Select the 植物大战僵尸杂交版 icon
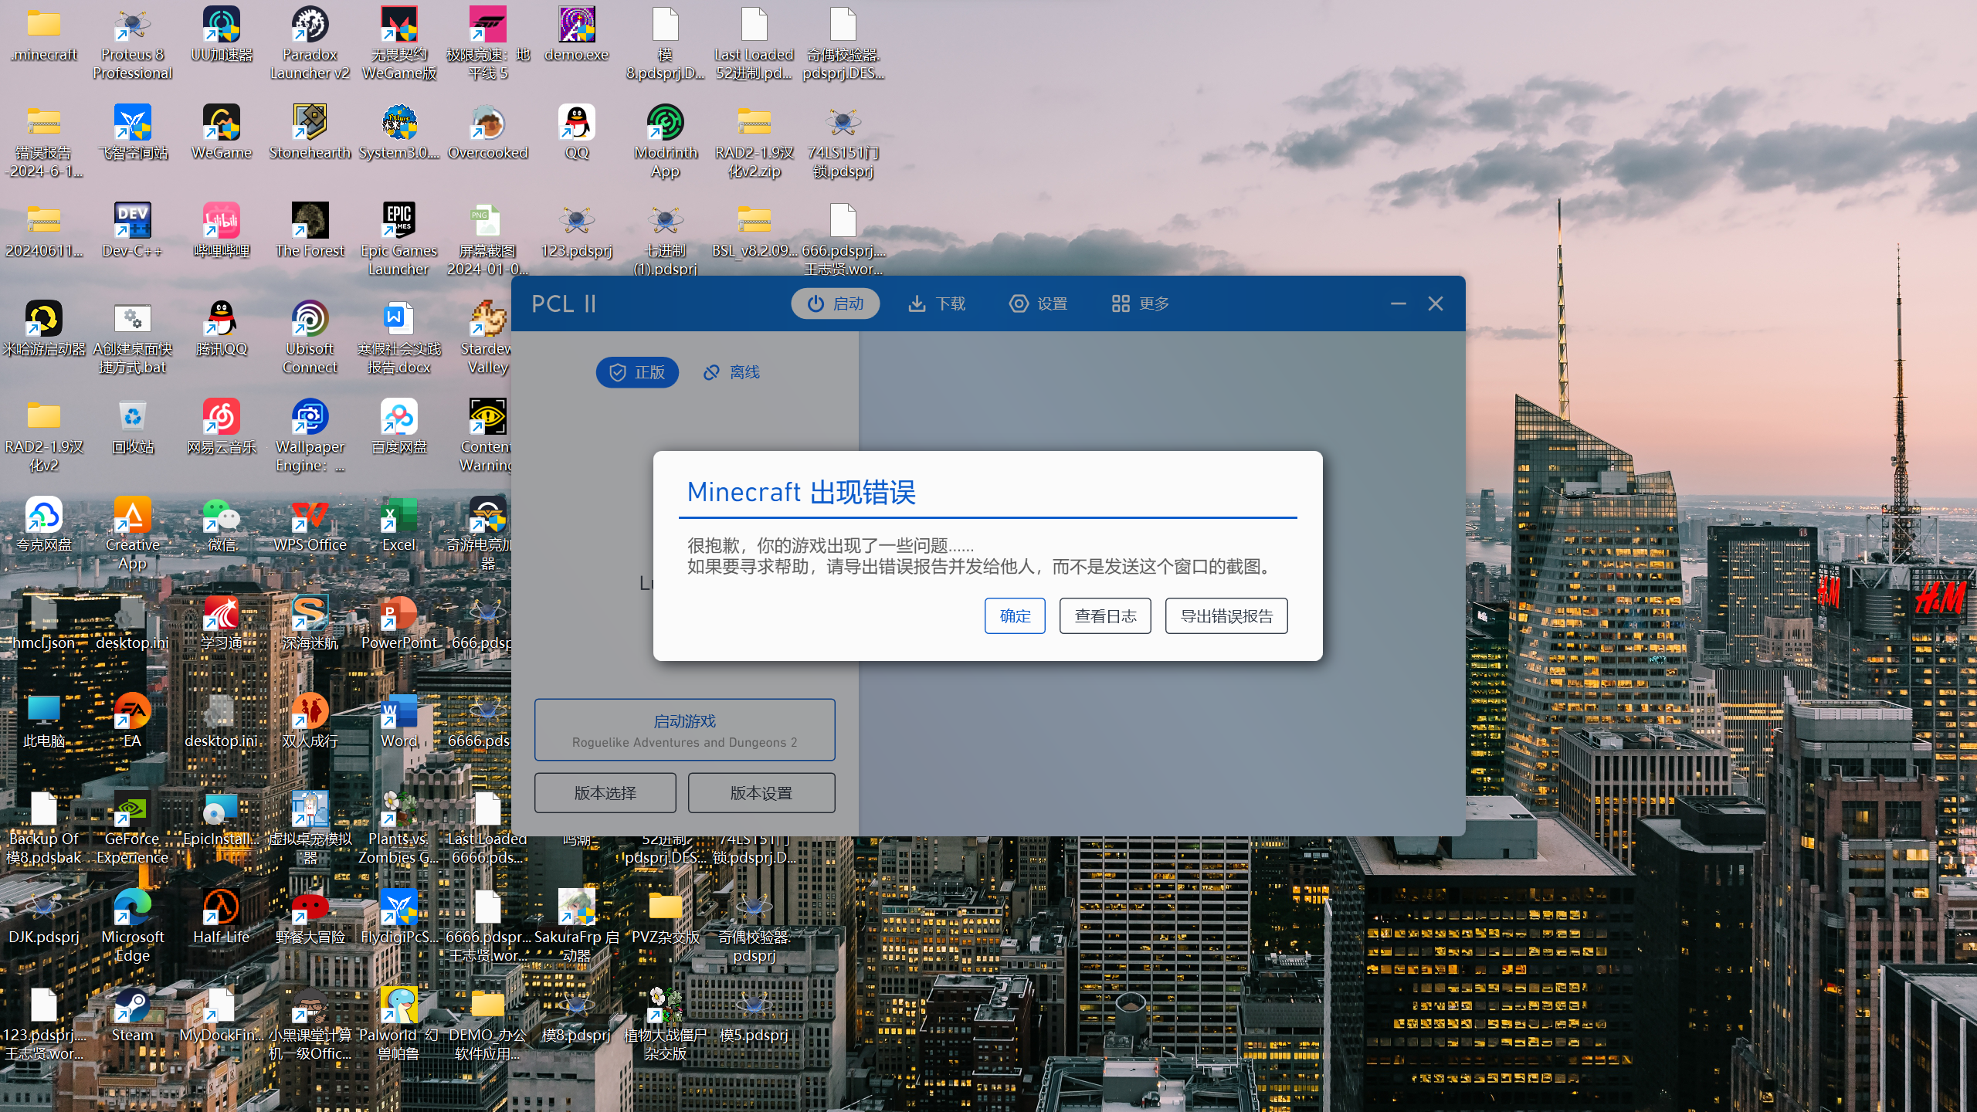 pyautogui.click(x=666, y=1024)
